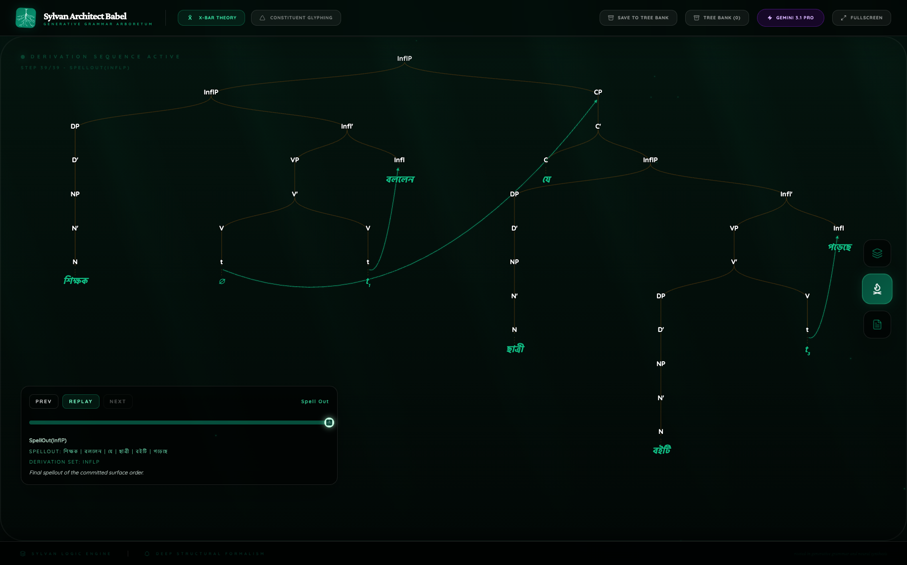This screenshot has height=565, width=907.
Task: Select the complementizer যে leaf under C
Action: tap(547, 180)
